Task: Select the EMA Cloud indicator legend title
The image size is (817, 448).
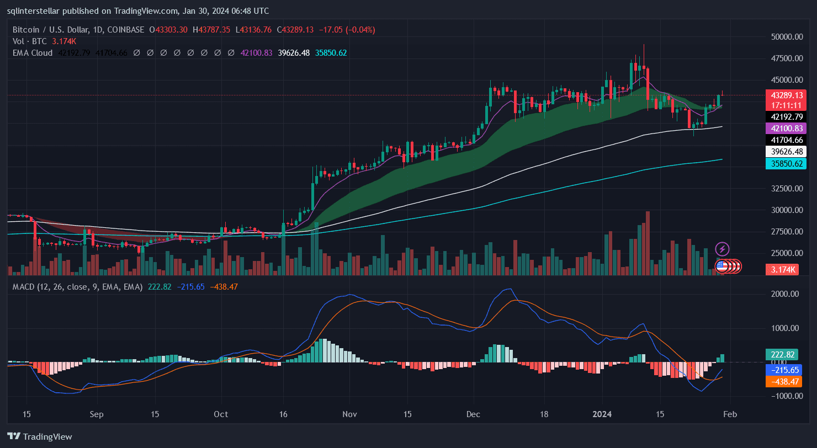Action: [33, 53]
